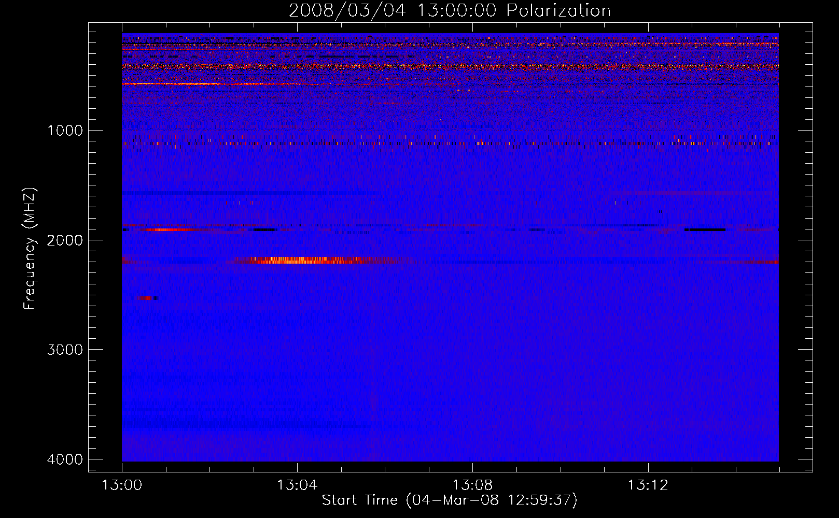Click the "Frequency (MHZ)" axis label

coord(30,249)
